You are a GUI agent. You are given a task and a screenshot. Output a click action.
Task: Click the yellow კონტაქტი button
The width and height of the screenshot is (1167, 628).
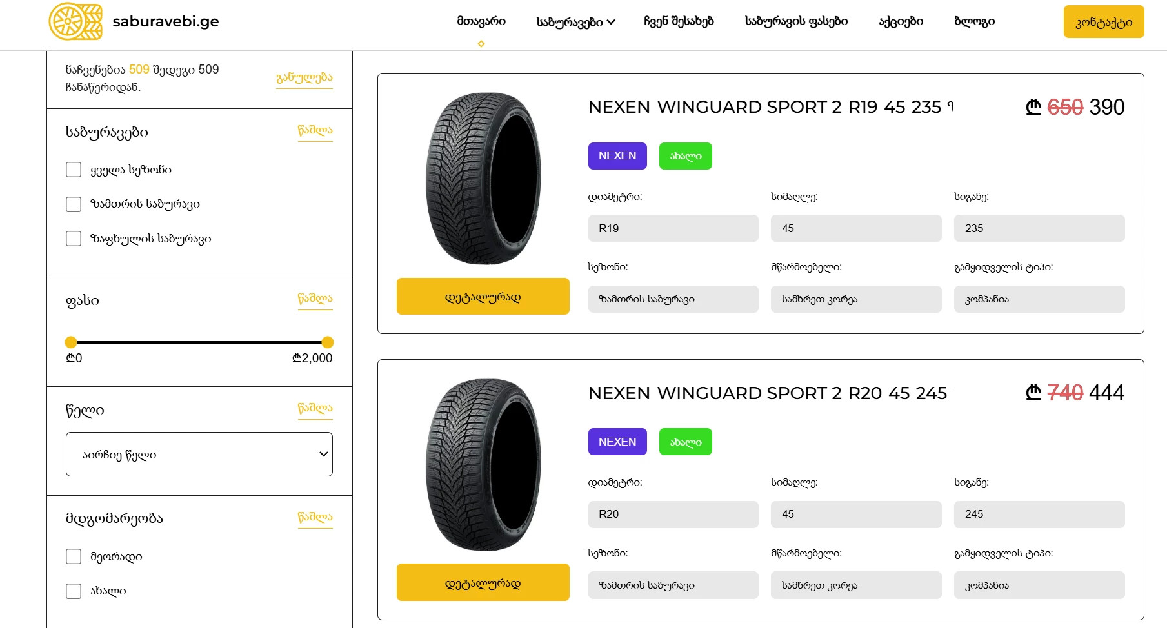1104,22
